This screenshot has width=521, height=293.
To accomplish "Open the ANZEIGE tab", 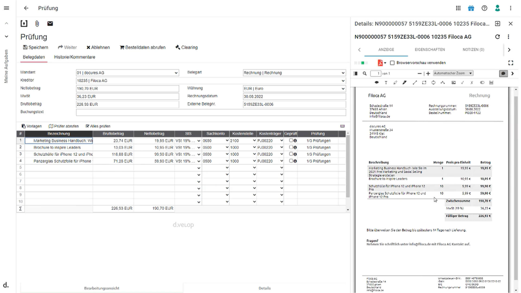I will tap(386, 50).
